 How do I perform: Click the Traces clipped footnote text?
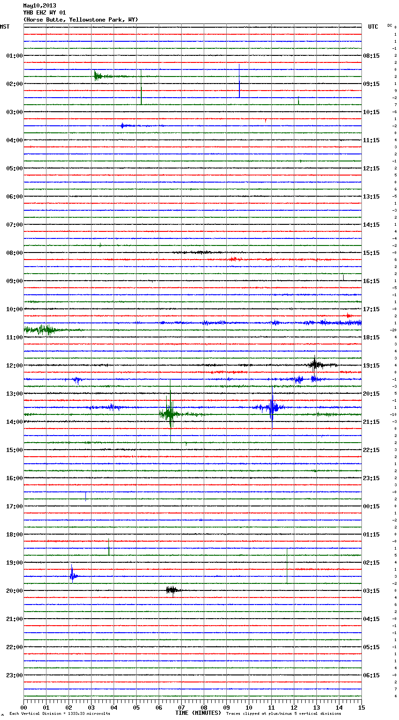click(284, 713)
